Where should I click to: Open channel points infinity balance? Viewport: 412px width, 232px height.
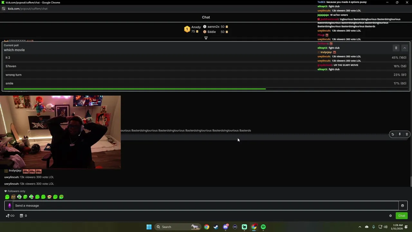(10, 216)
